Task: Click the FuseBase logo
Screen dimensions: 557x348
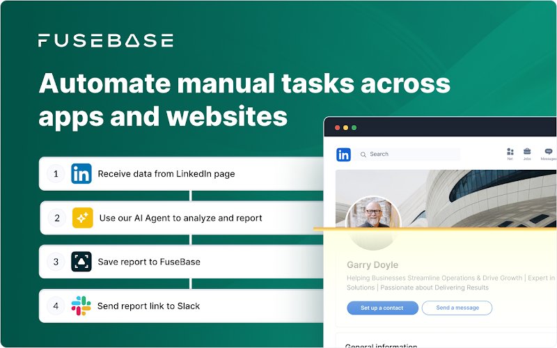Action: tap(106, 40)
